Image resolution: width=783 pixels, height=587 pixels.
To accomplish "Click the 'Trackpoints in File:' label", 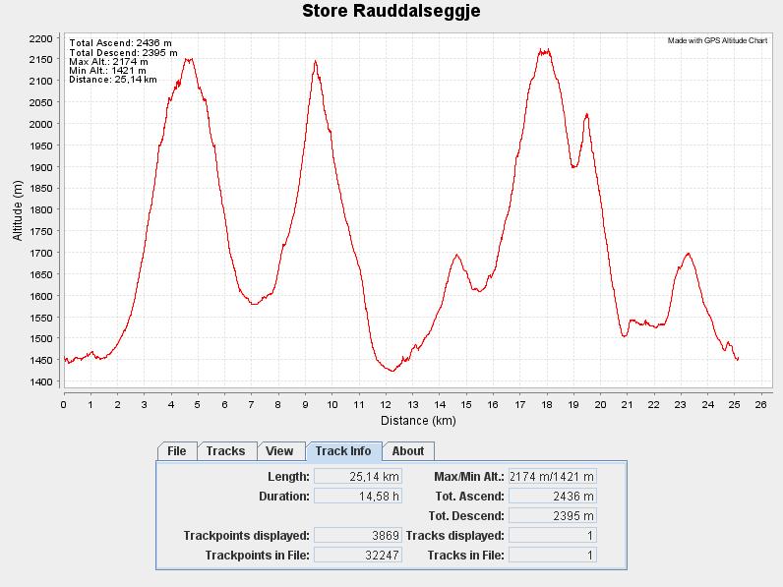I will (x=257, y=556).
